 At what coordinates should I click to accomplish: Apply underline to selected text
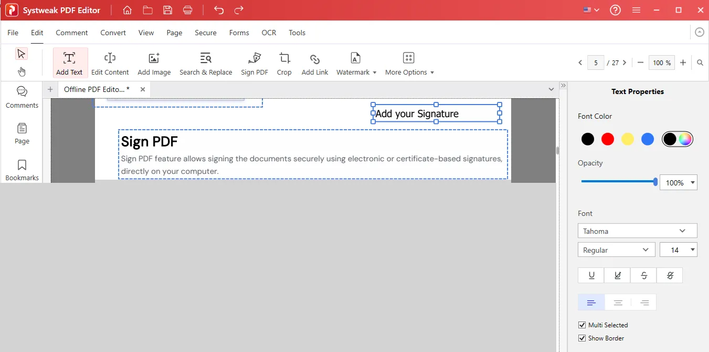tap(591, 275)
